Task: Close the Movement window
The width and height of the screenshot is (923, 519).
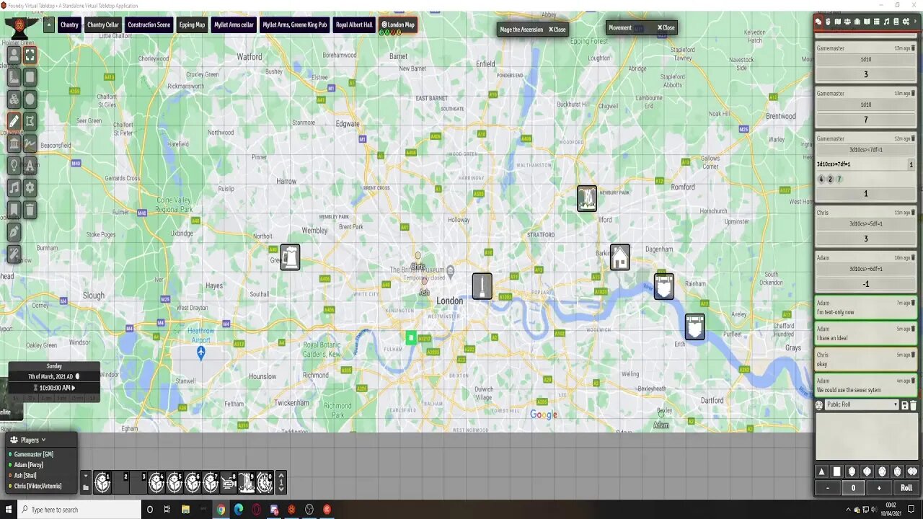Action: (x=666, y=28)
